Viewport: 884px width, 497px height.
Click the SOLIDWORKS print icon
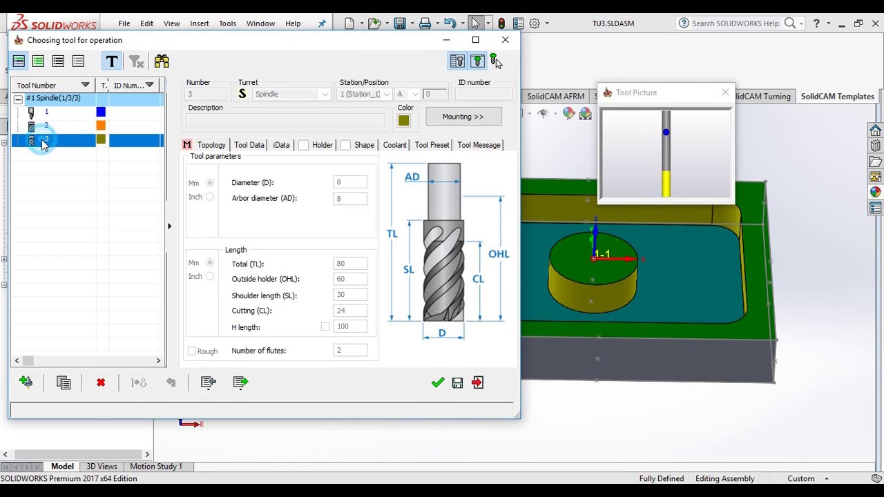[x=425, y=23]
